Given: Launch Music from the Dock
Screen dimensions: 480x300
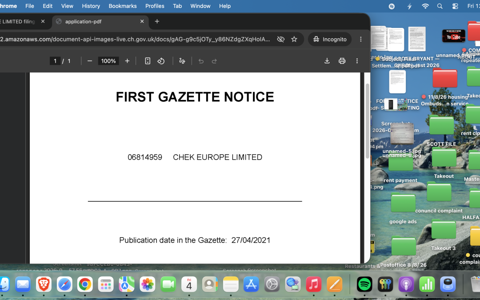Looking at the screenshot, I should click(313, 284).
